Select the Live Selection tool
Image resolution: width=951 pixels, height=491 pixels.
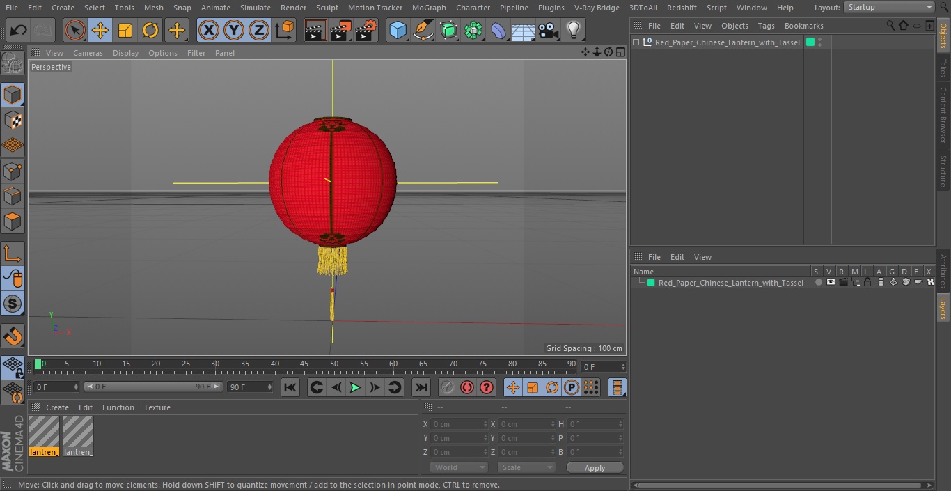pyautogui.click(x=74, y=31)
